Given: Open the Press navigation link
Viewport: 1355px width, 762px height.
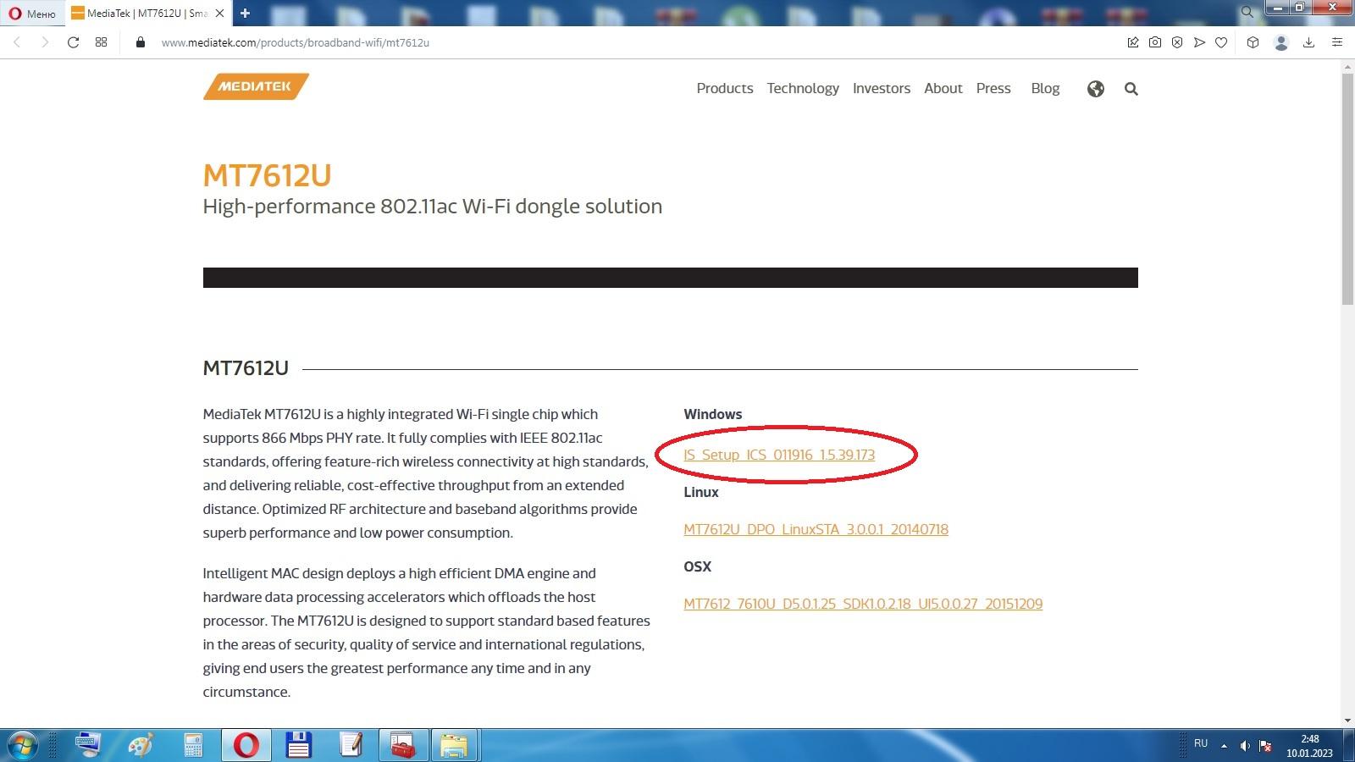Looking at the screenshot, I should pyautogui.click(x=993, y=88).
